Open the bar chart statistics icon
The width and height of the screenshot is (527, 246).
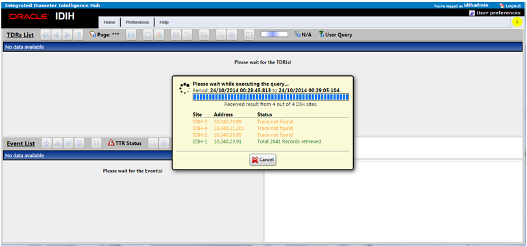click(x=158, y=35)
